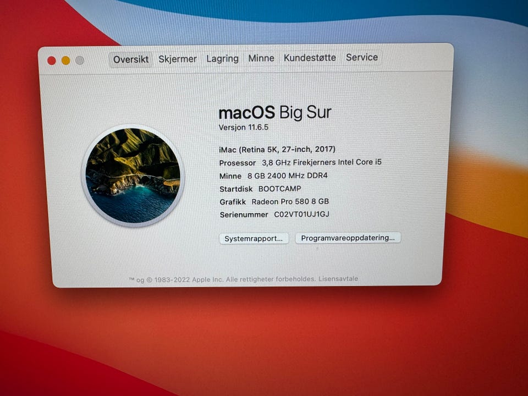Select the serial number C02VT01UJ1GJ

tap(302, 214)
